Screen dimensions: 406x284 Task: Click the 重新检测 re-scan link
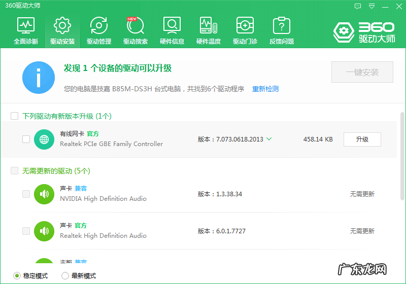[265, 89]
